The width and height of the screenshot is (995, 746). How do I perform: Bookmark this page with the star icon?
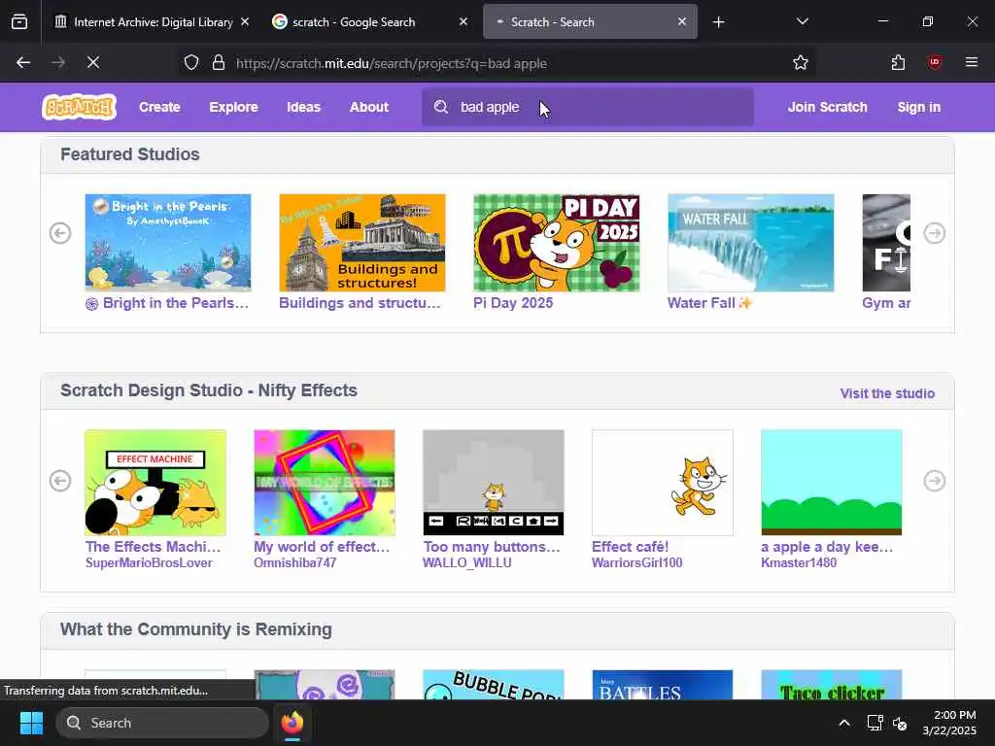(801, 62)
